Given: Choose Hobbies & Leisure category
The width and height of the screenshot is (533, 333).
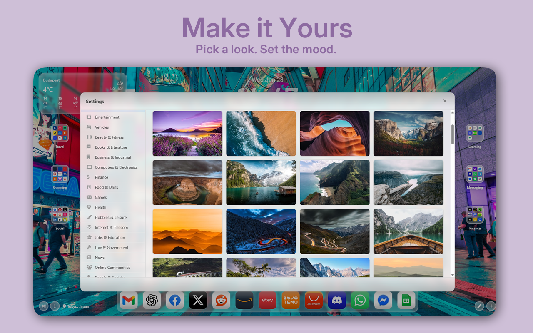Looking at the screenshot, I should coord(113,217).
